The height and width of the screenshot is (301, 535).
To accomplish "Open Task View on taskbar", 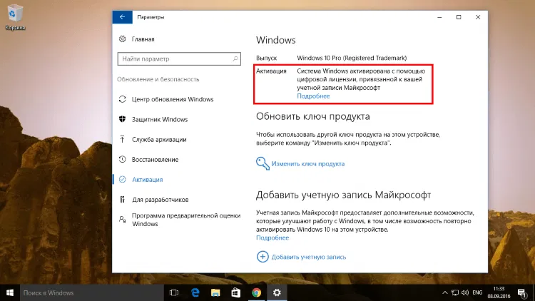I will click(174, 293).
